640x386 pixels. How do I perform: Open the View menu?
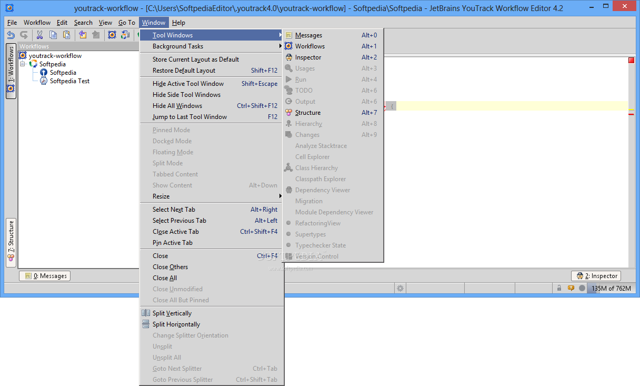pos(105,23)
